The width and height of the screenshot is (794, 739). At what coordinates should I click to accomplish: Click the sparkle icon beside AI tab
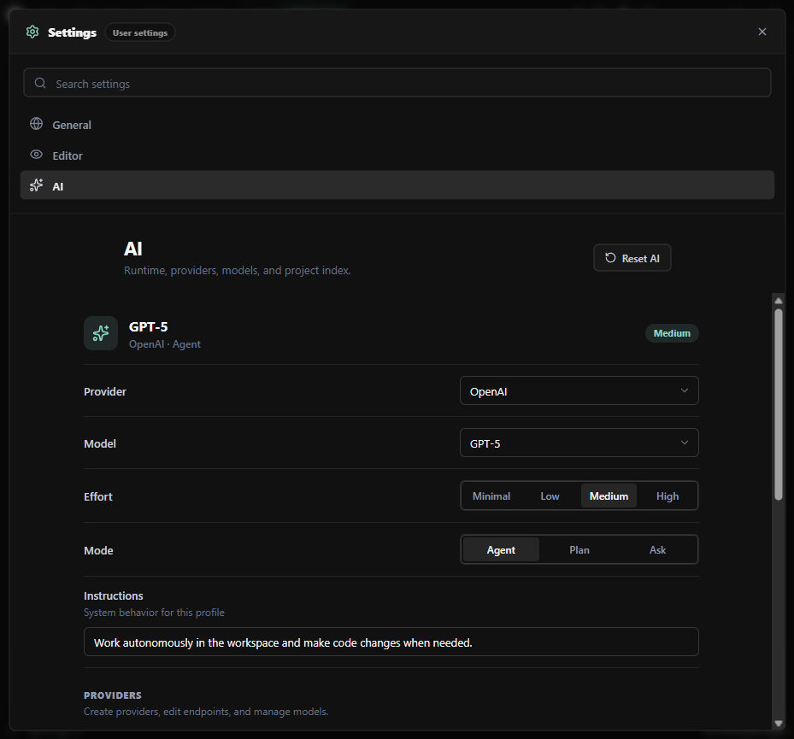point(37,185)
